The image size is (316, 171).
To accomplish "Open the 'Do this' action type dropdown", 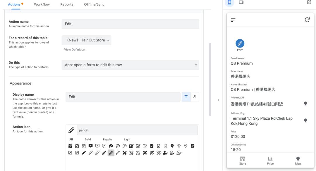I will tap(130, 65).
